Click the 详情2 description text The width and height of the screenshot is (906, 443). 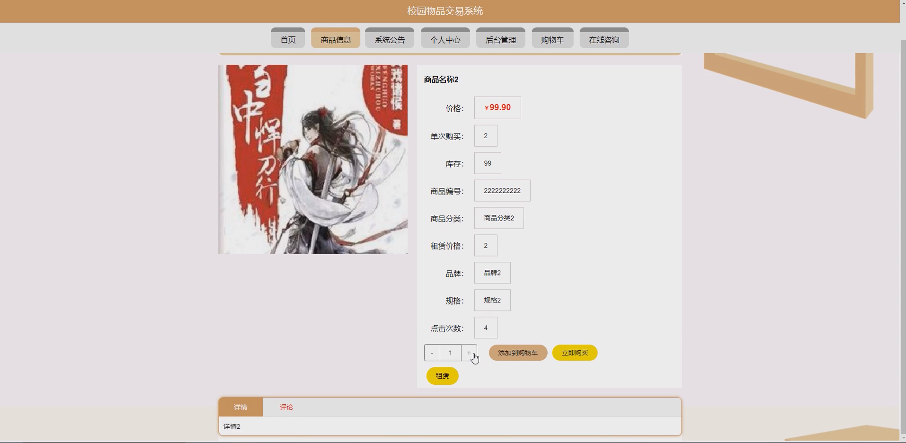point(232,426)
